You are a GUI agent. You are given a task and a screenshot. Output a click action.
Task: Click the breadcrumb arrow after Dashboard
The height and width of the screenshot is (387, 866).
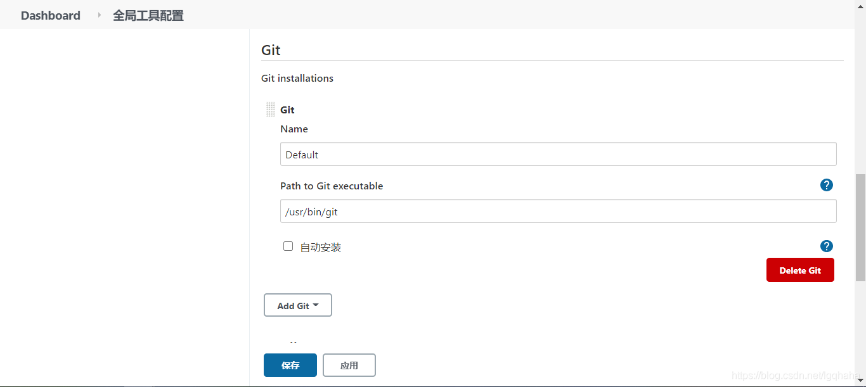[99, 15]
